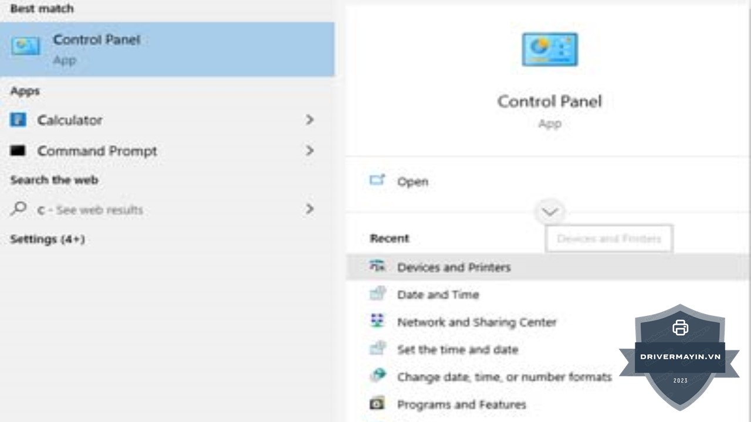Expand actions with the down chevron

coord(550,212)
